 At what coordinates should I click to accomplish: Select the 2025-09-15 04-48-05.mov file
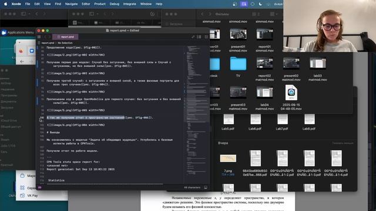pos(291,93)
